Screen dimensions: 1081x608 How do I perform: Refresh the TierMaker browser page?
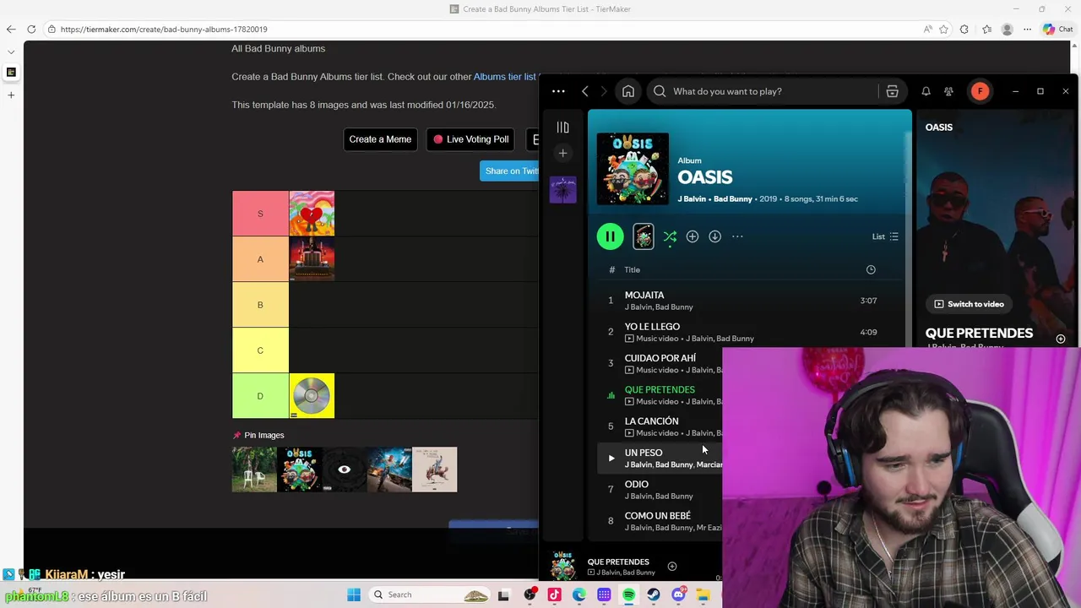[31, 30]
